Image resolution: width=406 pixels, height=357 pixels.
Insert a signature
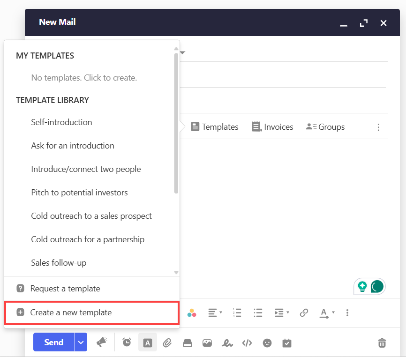(227, 343)
